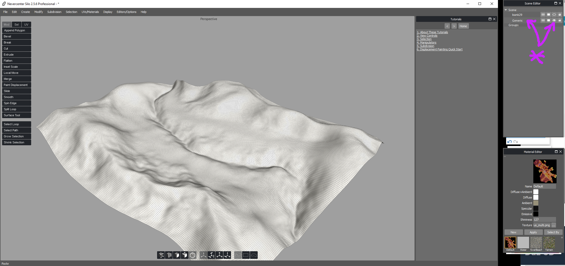Close the Scene Editor panel
This screenshot has height=266, width=565.
point(560,3)
